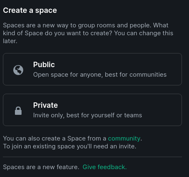Click 'Spaces are a new feature.' text
This screenshot has height=177, width=189.
click(x=41, y=167)
